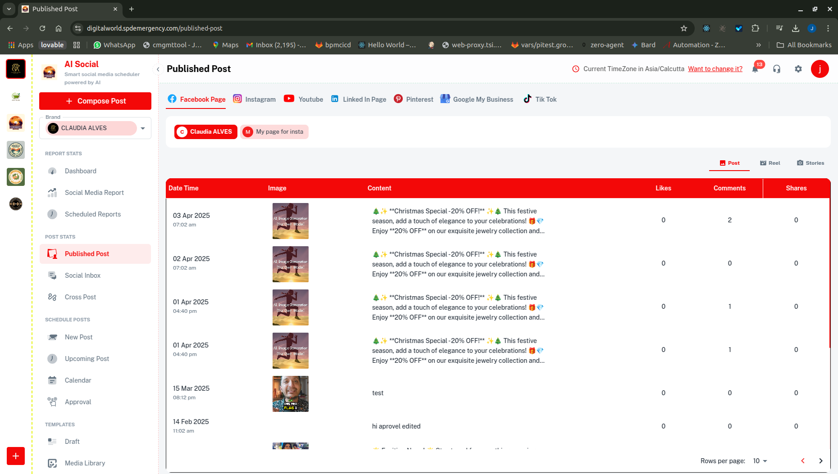The width and height of the screenshot is (838, 474).
Task: Click the notification bell icon
Action: 755,69
